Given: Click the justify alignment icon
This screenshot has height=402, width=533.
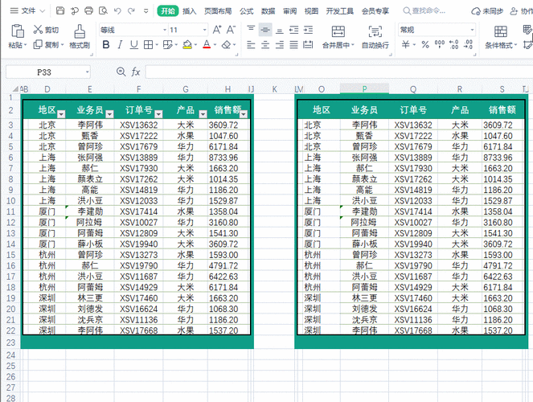Looking at the screenshot, I should (x=293, y=44).
